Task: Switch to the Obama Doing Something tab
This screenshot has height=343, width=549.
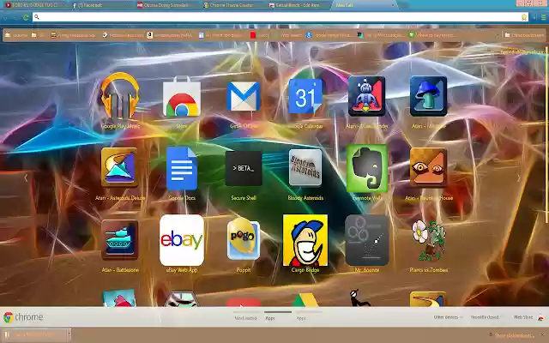Action: point(167,5)
